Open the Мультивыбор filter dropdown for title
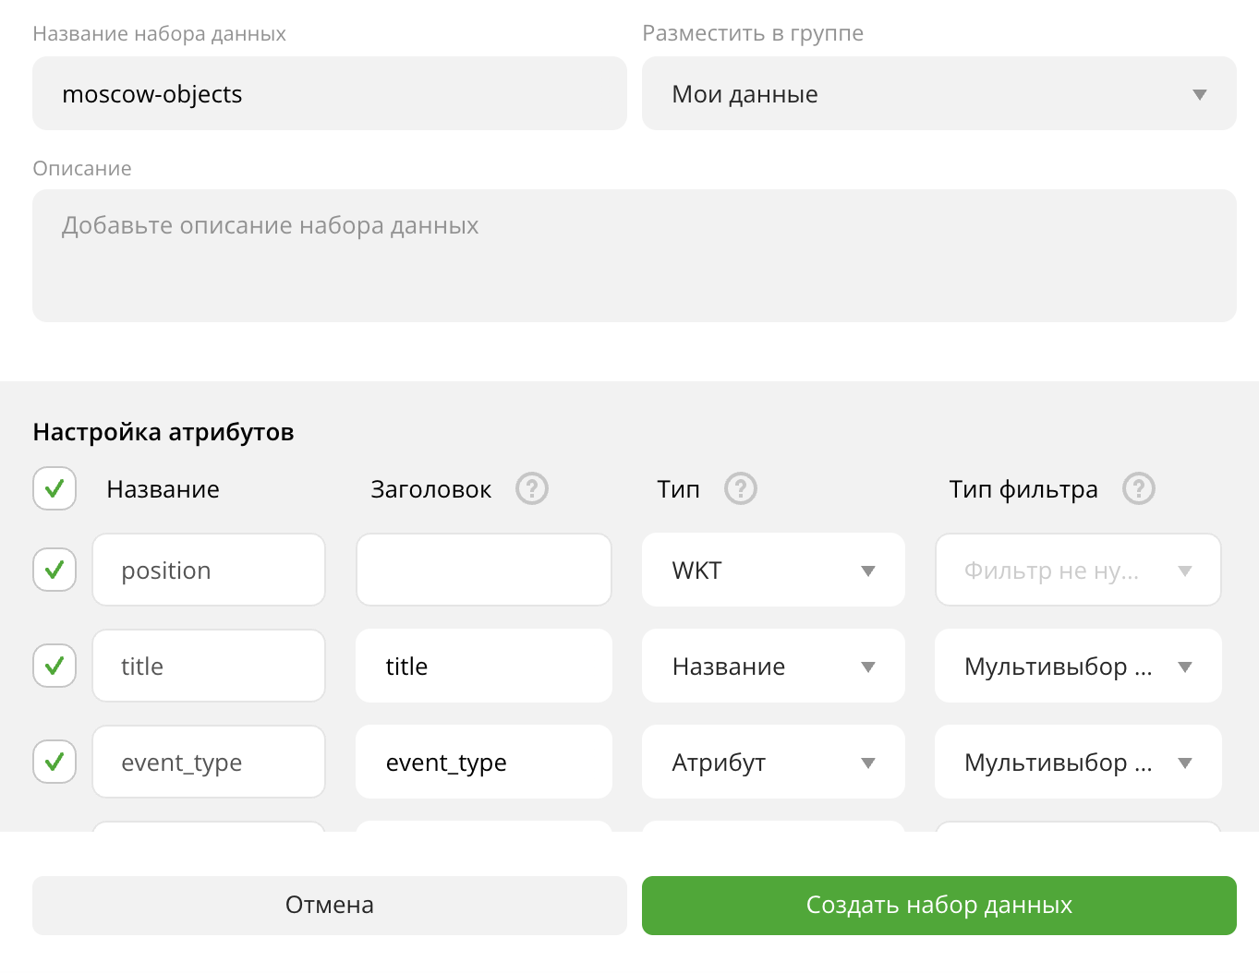The width and height of the screenshot is (1259, 973). pyautogui.click(x=1078, y=666)
